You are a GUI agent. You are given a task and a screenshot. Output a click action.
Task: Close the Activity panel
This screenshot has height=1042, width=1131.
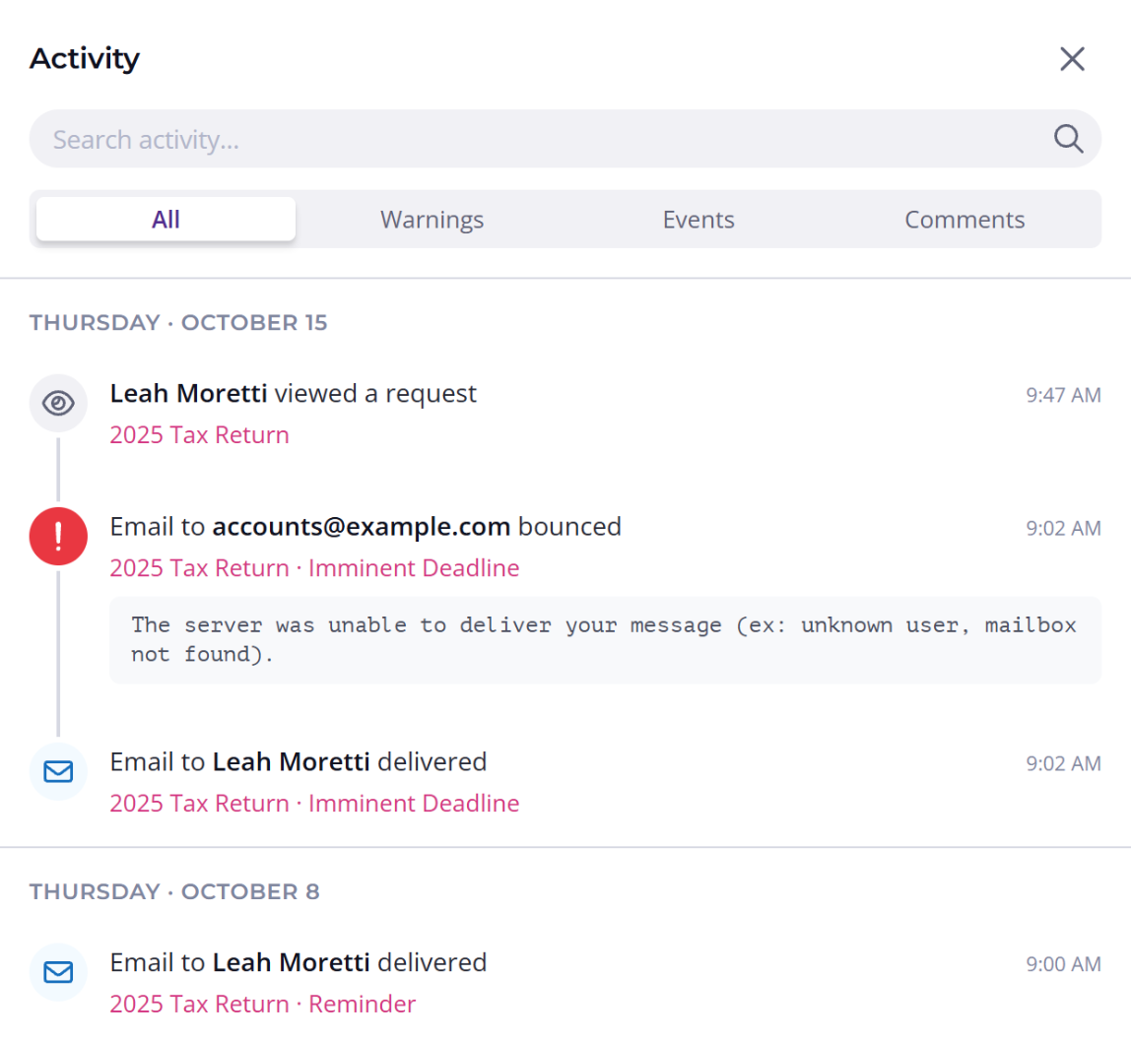pos(1072,59)
